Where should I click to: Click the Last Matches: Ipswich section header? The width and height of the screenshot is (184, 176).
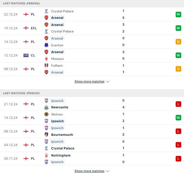point(92,93)
